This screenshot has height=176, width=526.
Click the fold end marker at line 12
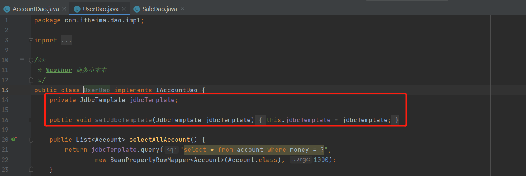pyautogui.click(x=31, y=80)
